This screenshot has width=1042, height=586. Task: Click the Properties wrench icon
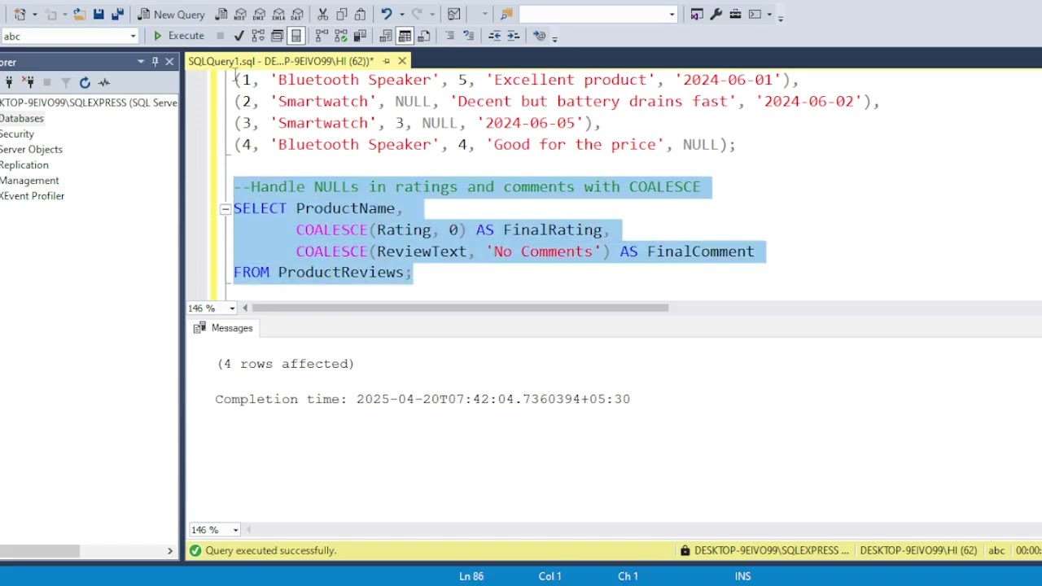pyautogui.click(x=716, y=14)
